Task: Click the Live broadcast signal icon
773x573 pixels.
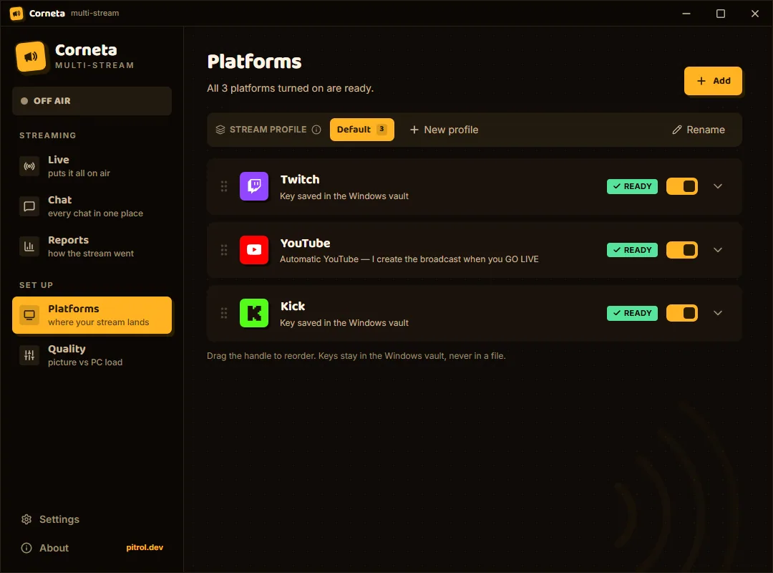Action: point(29,166)
